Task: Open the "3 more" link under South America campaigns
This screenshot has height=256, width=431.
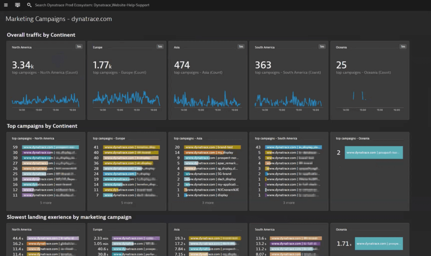Action: (x=288, y=202)
